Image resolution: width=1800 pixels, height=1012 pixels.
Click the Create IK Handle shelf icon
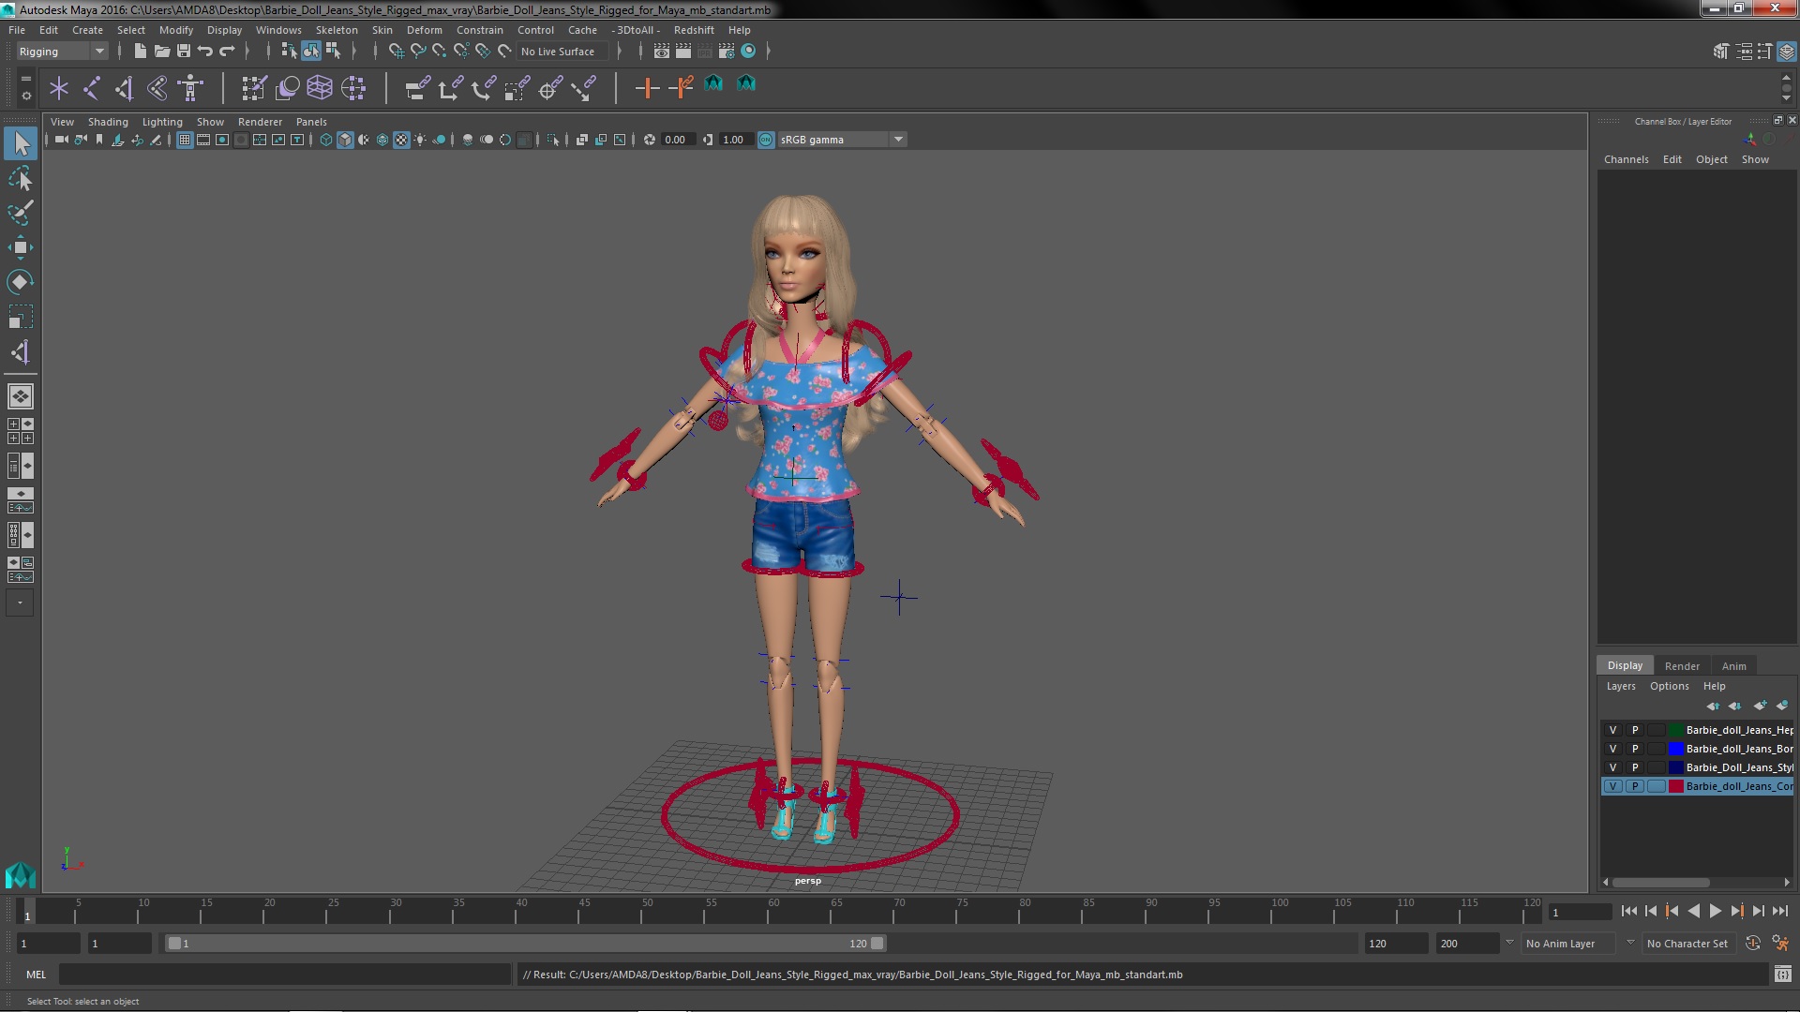point(125,88)
